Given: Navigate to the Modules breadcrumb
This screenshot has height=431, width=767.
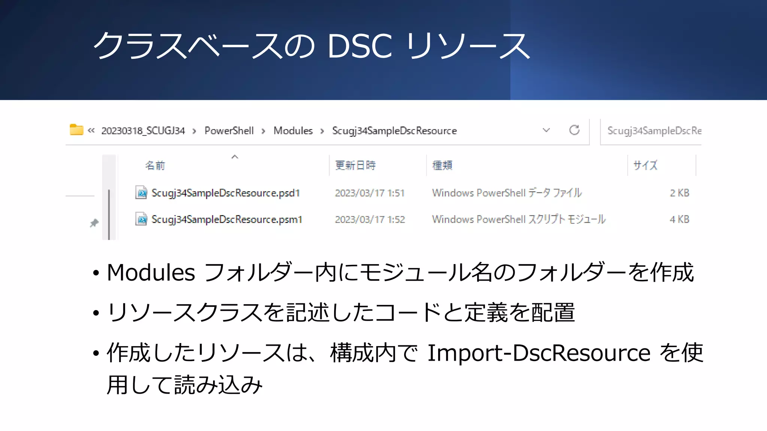Looking at the screenshot, I should [293, 131].
